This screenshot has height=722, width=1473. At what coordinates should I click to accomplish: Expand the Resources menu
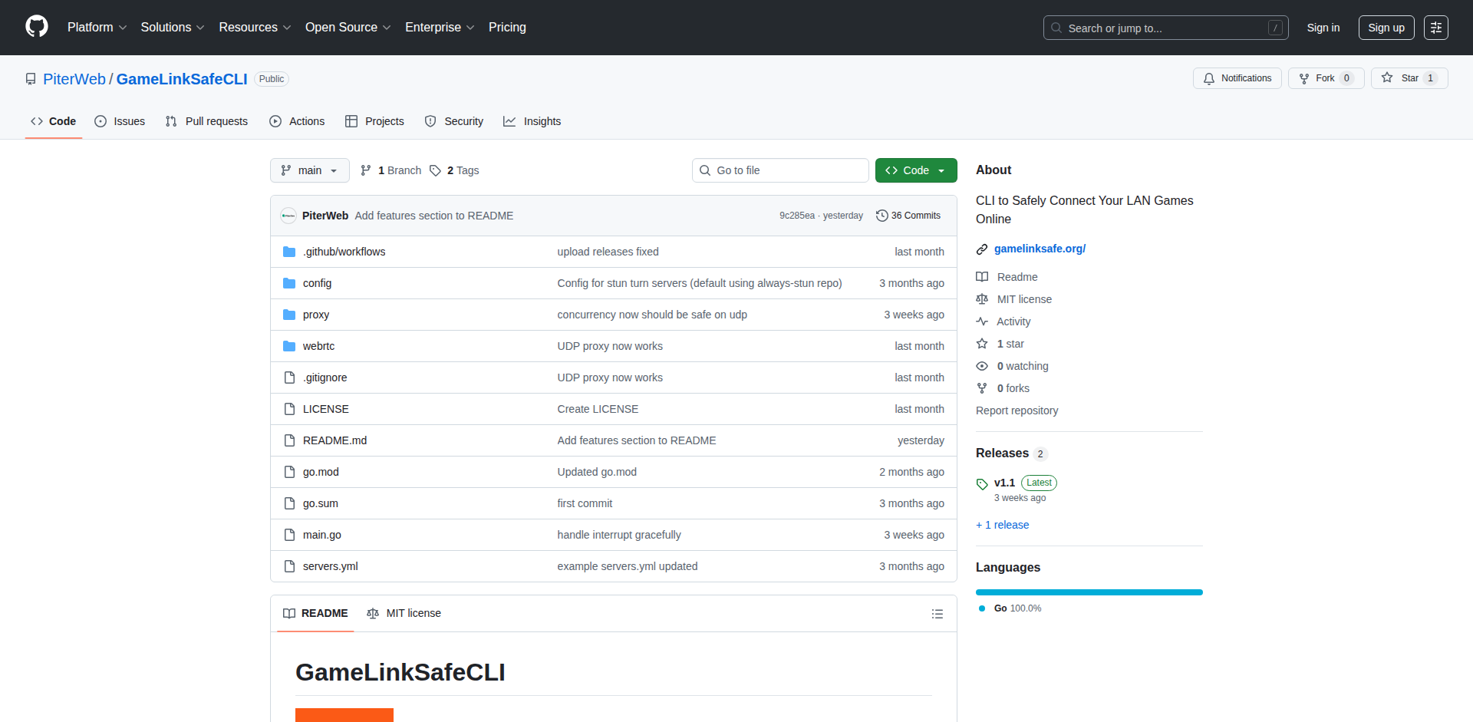[x=255, y=28]
